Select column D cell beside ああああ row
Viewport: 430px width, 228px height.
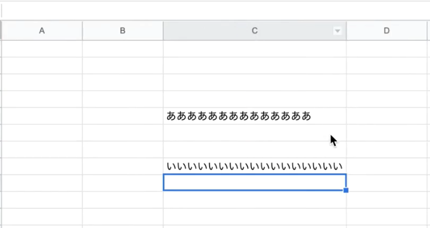388,116
